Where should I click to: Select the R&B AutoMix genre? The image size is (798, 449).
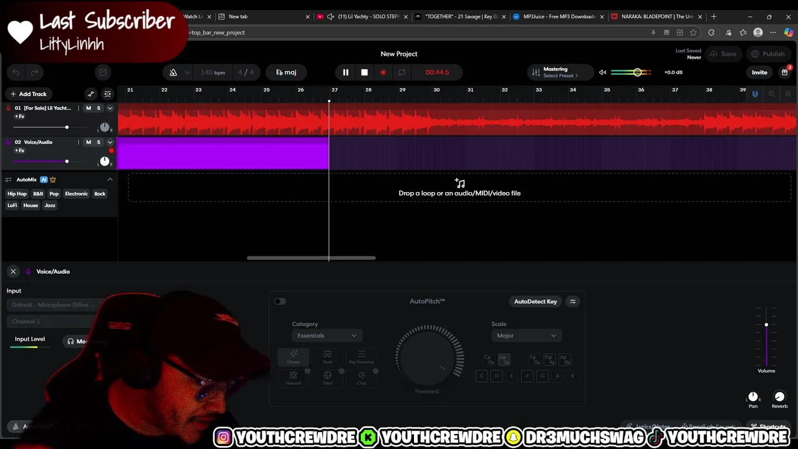point(38,194)
